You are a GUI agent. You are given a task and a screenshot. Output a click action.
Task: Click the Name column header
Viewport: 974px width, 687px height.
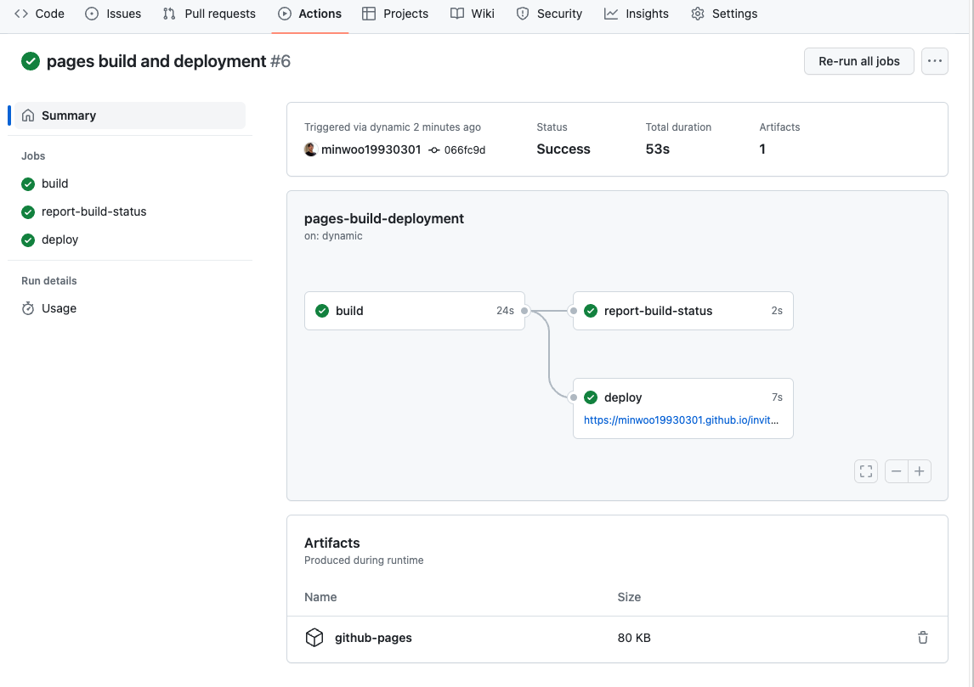coord(320,597)
